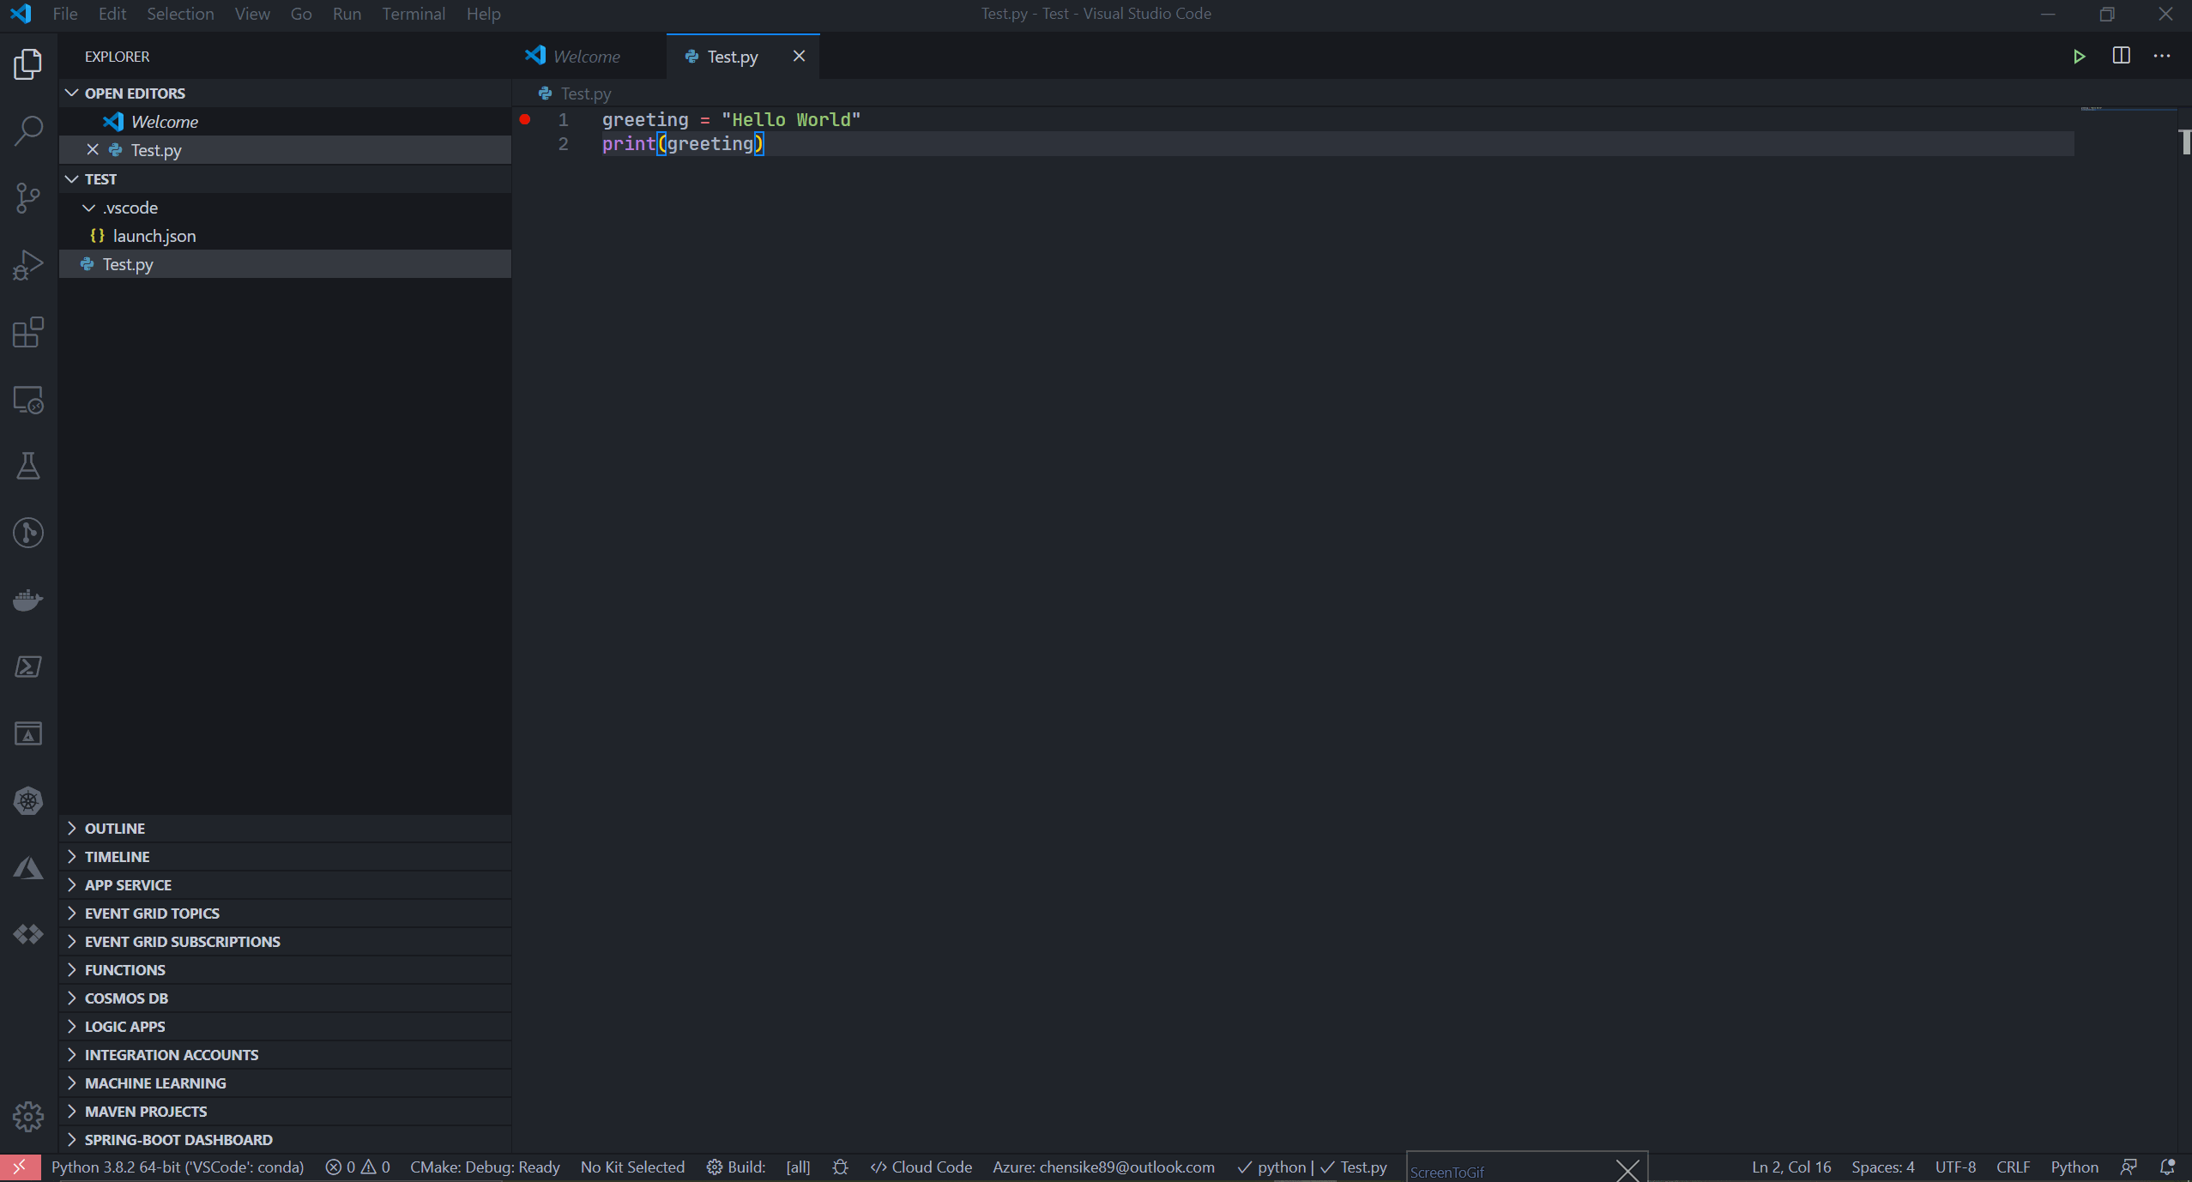The image size is (2192, 1182).
Task: Open the Azure sidebar icon
Action: (x=28, y=867)
